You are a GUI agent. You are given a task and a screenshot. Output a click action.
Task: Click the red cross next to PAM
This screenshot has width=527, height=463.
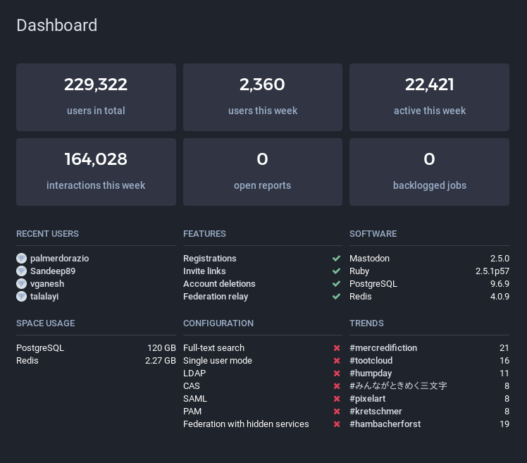337,412
